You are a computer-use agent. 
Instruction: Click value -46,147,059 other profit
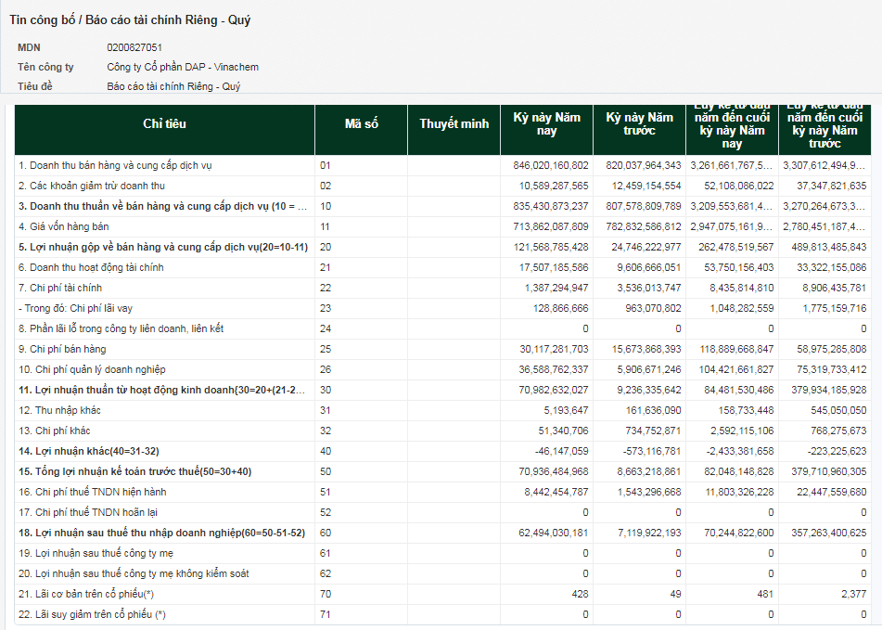click(x=563, y=451)
